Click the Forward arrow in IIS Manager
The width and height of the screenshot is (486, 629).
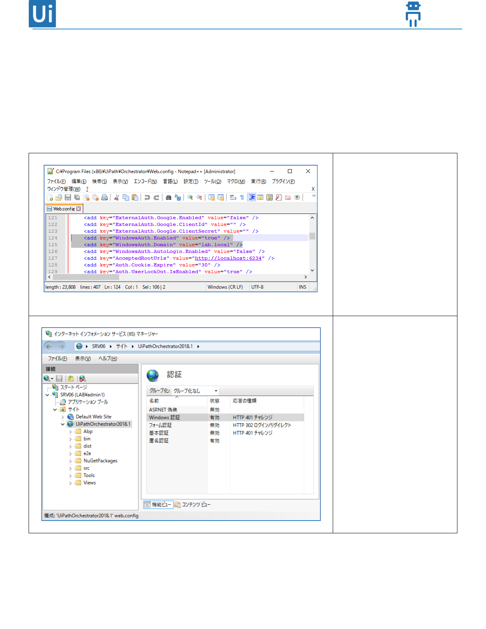[62, 347]
